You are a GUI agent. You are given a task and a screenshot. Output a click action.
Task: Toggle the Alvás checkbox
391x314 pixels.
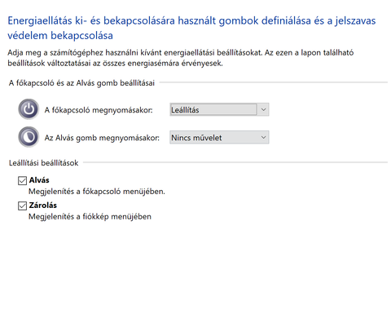coord(22,180)
